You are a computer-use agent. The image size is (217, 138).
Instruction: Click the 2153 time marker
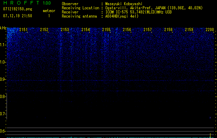coord(65,30)
